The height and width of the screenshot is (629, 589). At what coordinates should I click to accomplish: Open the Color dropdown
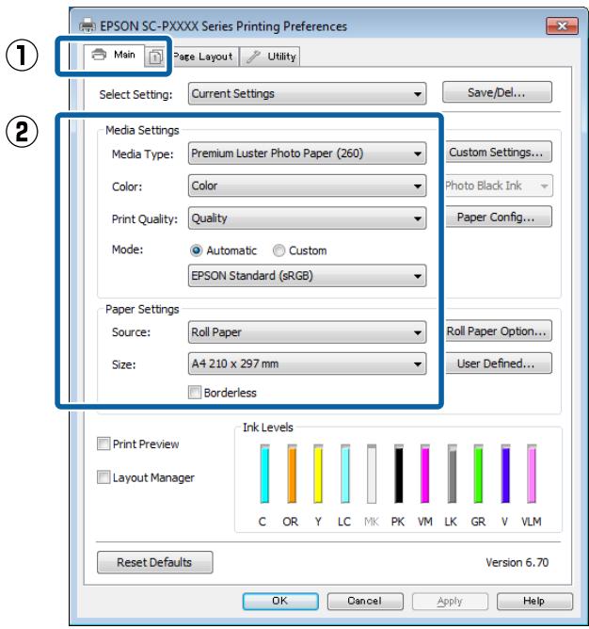(x=307, y=185)
